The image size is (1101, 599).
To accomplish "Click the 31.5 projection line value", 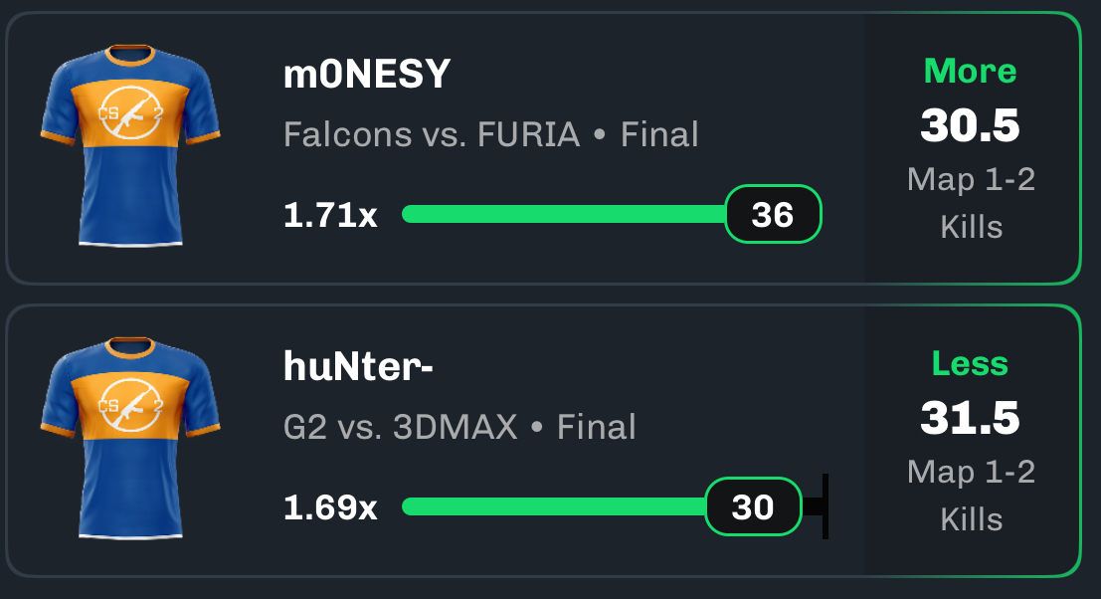I will point(971,418).
